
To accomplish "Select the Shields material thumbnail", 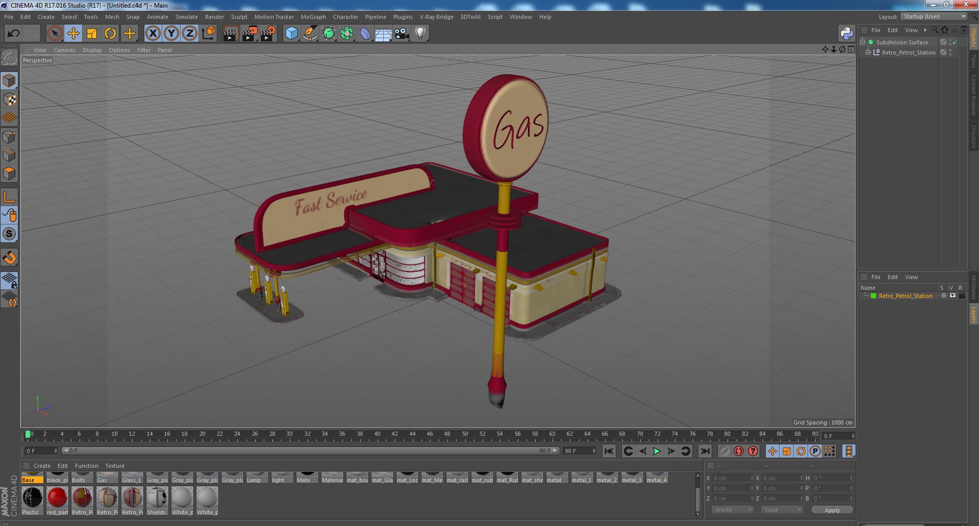I will pos(157,500).
